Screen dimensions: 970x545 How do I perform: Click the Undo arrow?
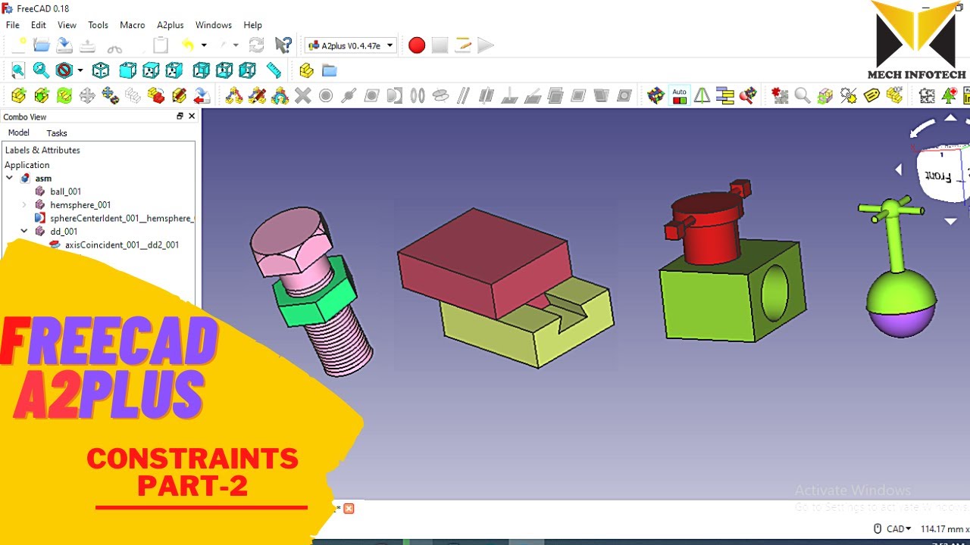[187, 45]
